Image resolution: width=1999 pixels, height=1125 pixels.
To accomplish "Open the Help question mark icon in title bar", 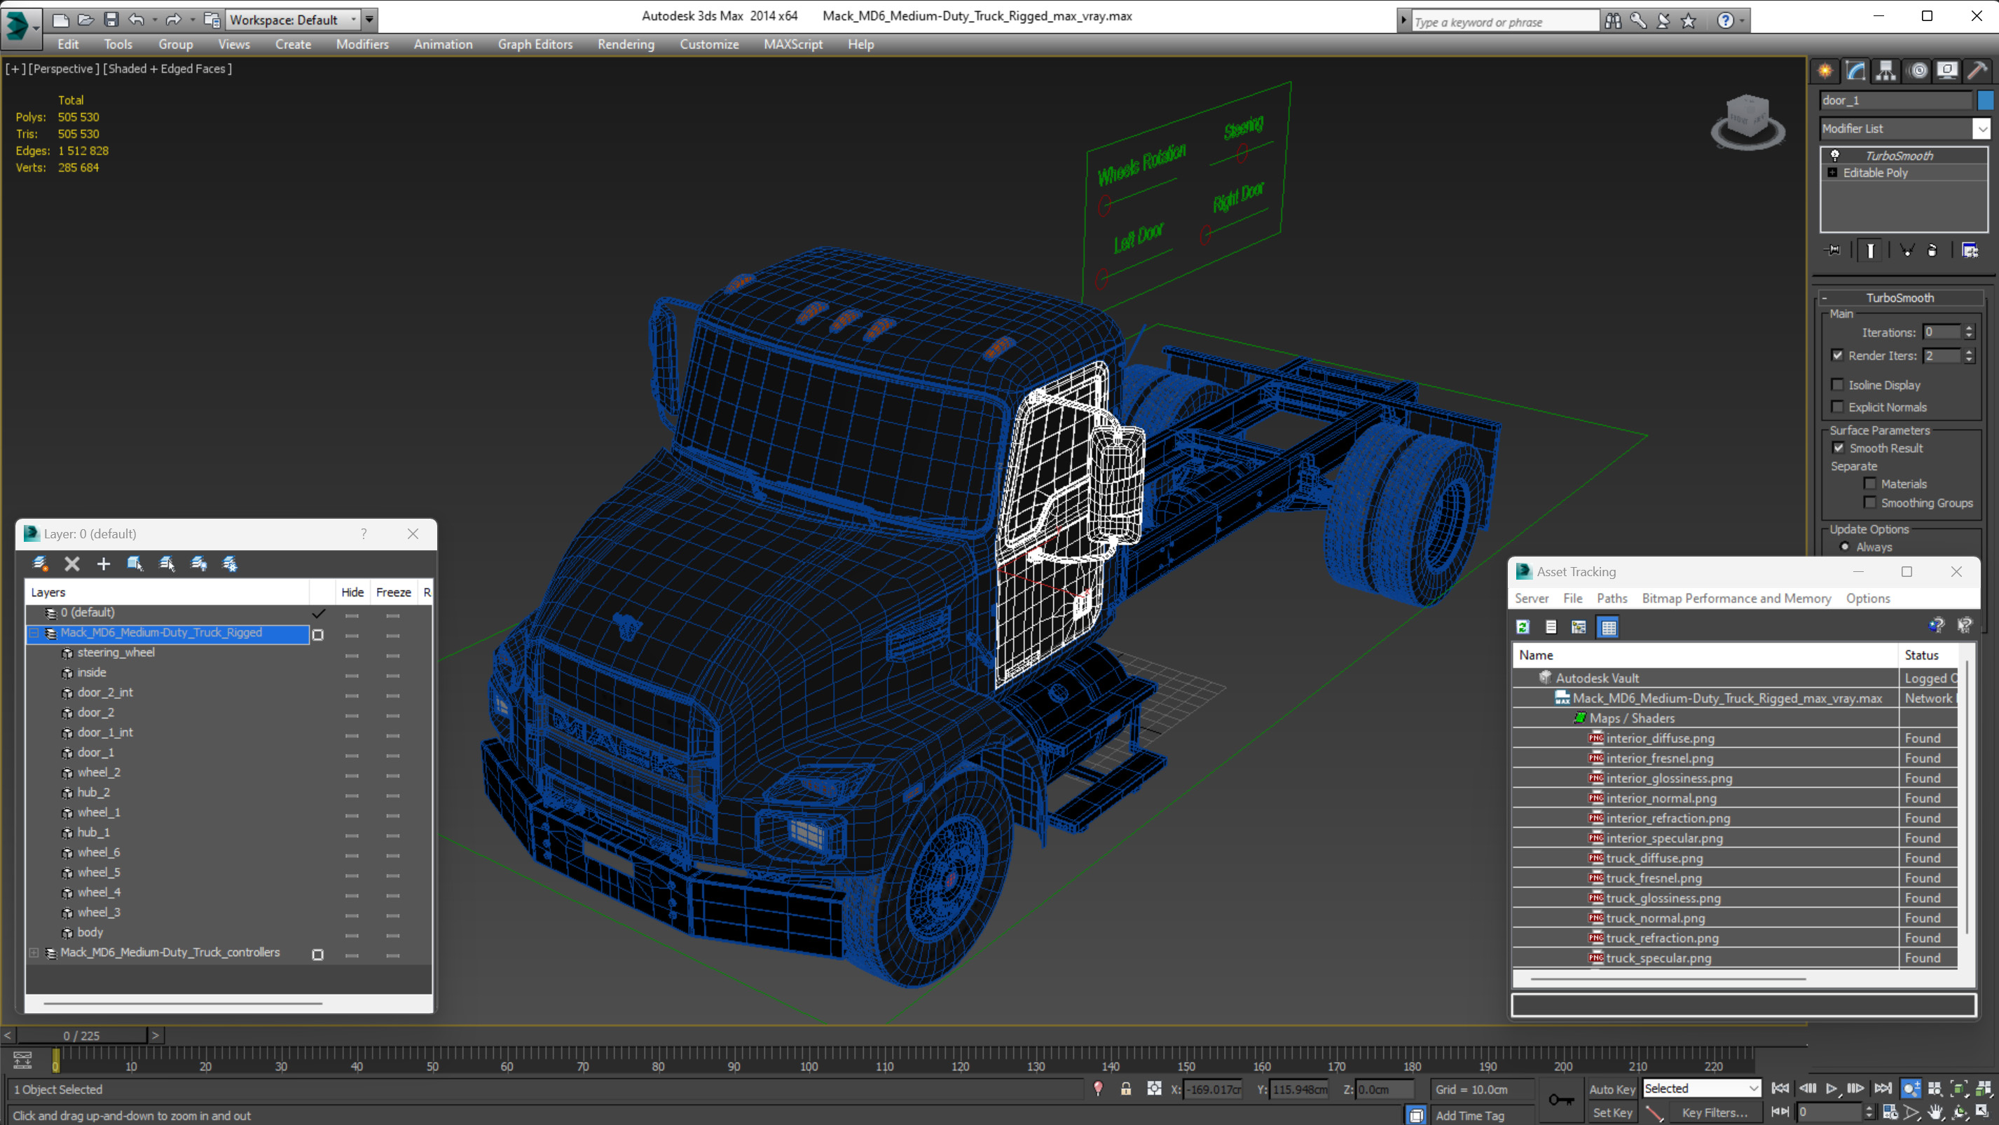I will point(1724,20).
